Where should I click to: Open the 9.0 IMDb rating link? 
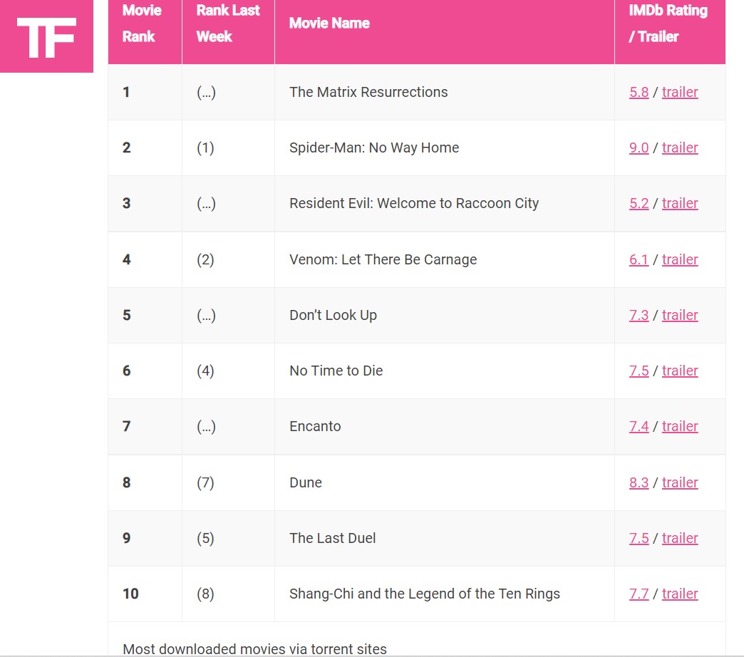tap(639, 148)
